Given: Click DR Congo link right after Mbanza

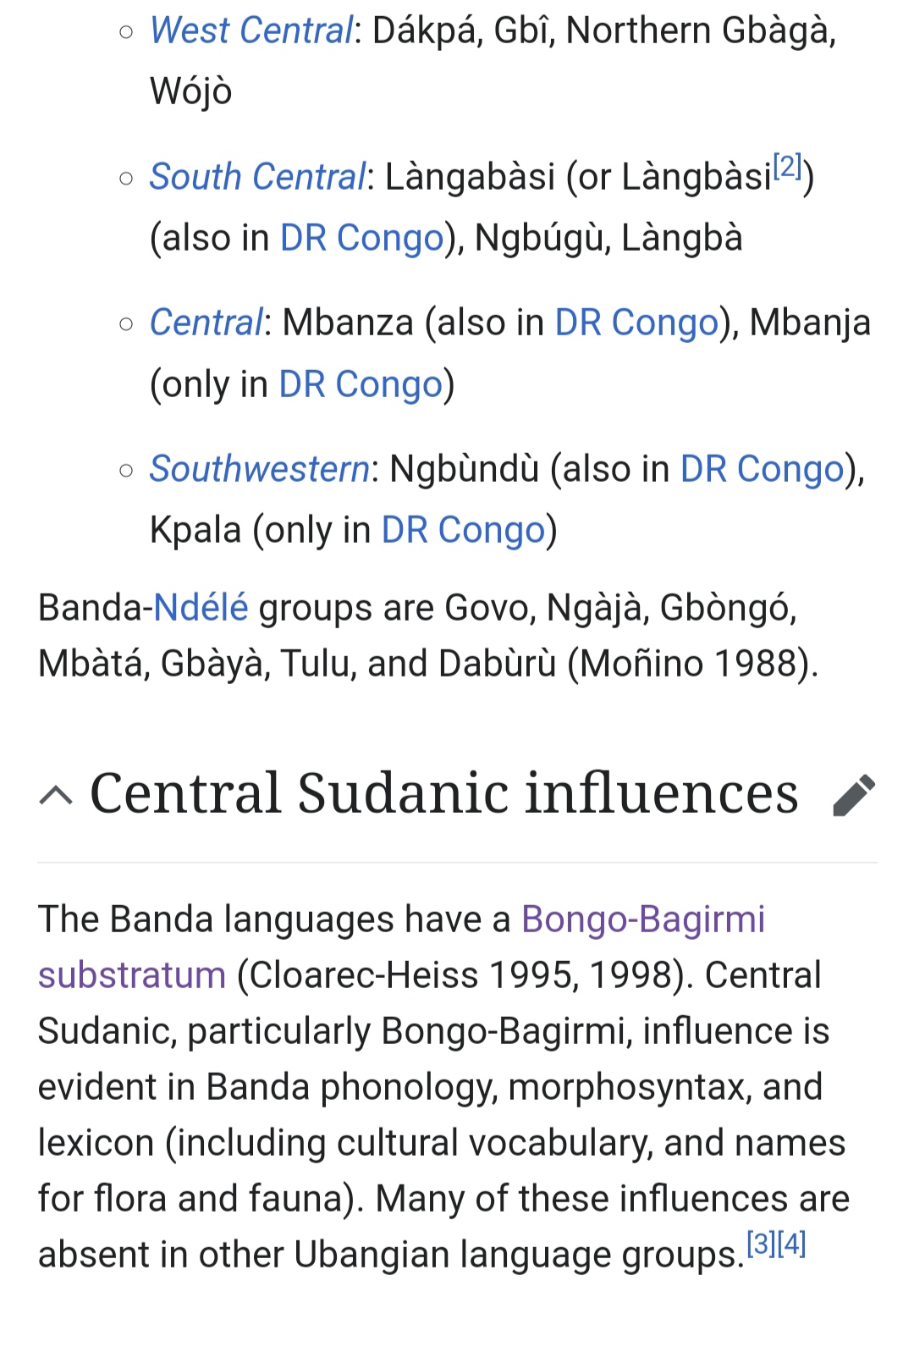Looking at the screenshot, I should coord(636,323).
